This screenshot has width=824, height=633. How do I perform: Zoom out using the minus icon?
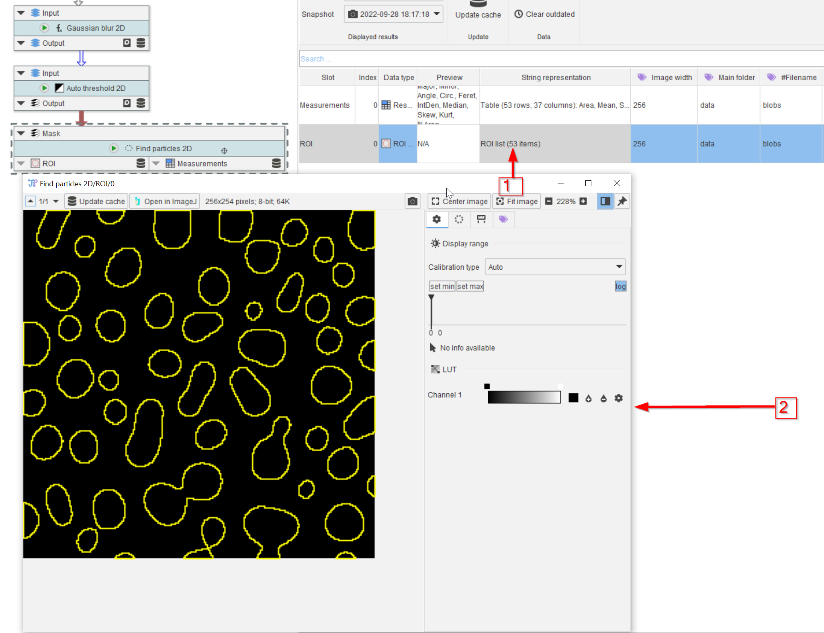[549, 202]
